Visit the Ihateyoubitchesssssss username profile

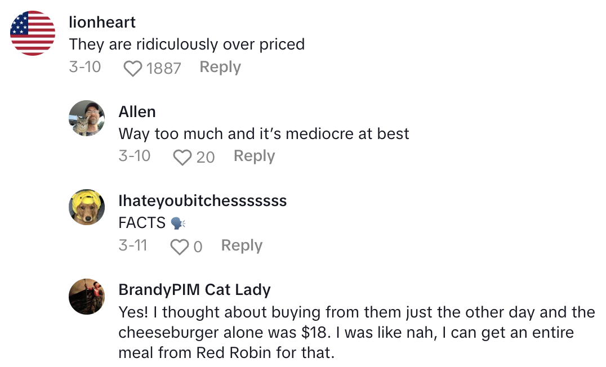(202, 200)
